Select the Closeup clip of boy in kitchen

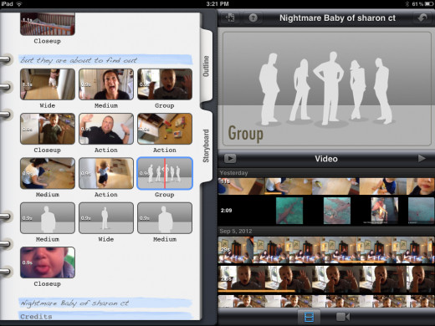pyautogui.click(x=48, y=129)
